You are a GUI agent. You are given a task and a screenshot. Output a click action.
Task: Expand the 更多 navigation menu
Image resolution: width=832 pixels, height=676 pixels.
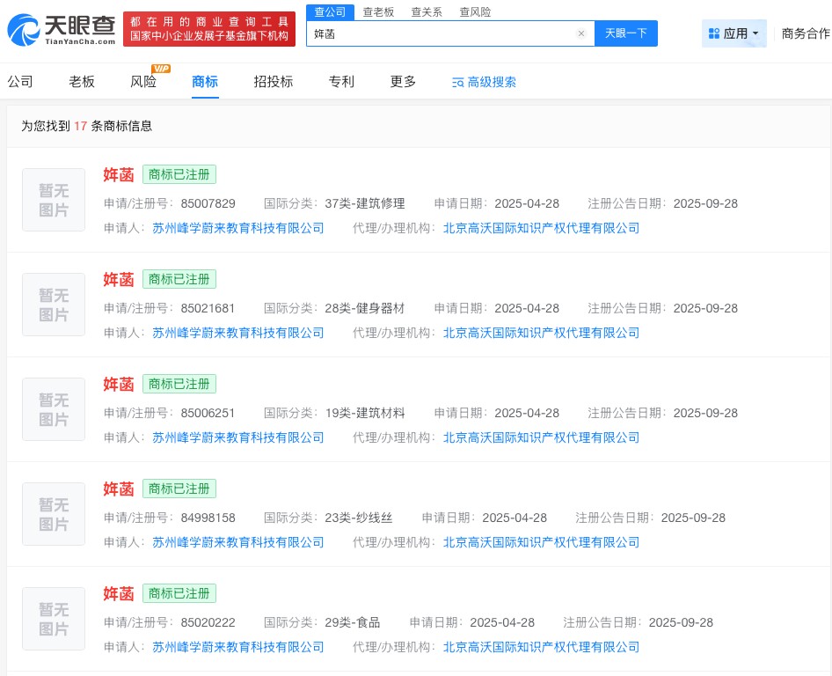(402, 81)
